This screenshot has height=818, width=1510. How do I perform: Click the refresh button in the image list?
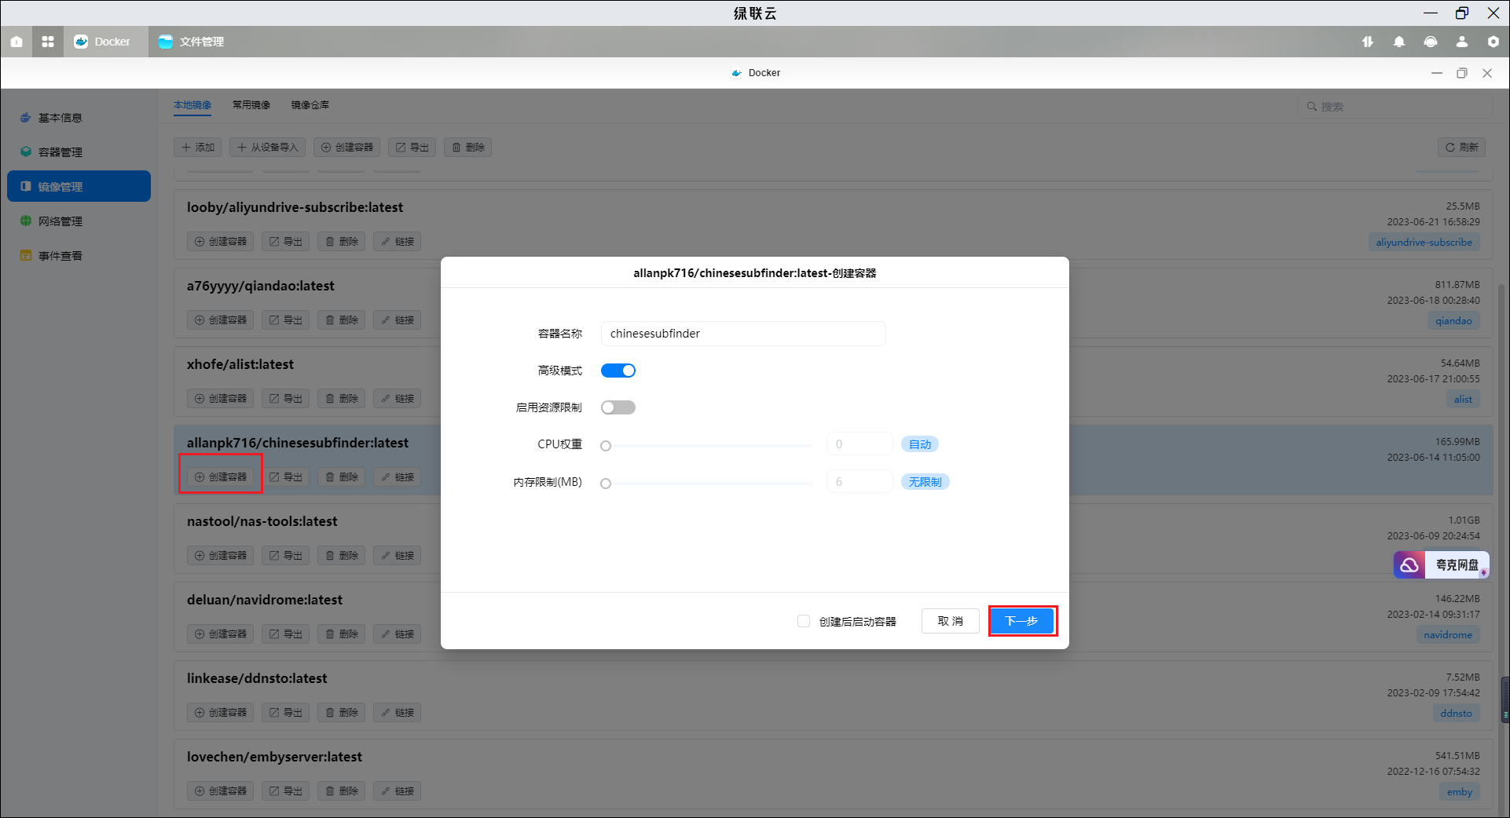click(1461, 147)
